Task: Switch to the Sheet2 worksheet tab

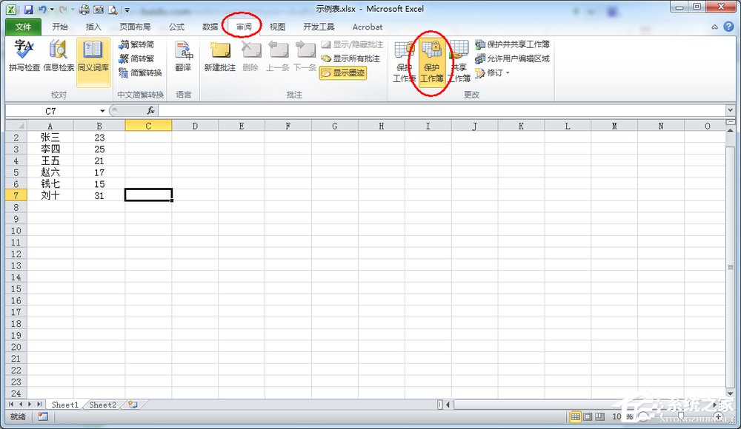Action: (102, 405)
